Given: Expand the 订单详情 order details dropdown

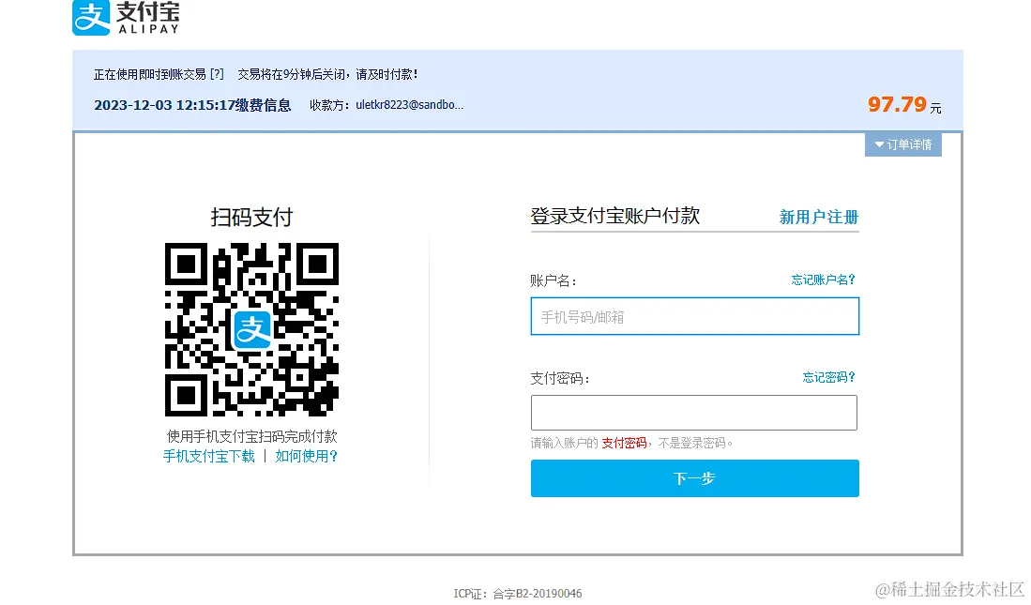Looking at the screenshot, I should (x=902, y=144).
